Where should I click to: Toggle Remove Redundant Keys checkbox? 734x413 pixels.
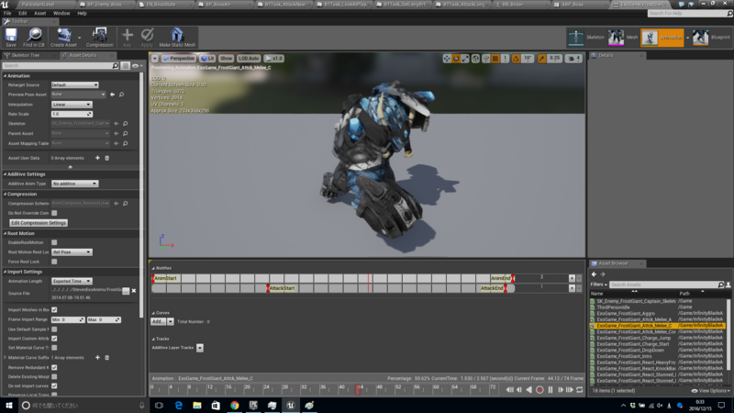(x=54, y=368)
